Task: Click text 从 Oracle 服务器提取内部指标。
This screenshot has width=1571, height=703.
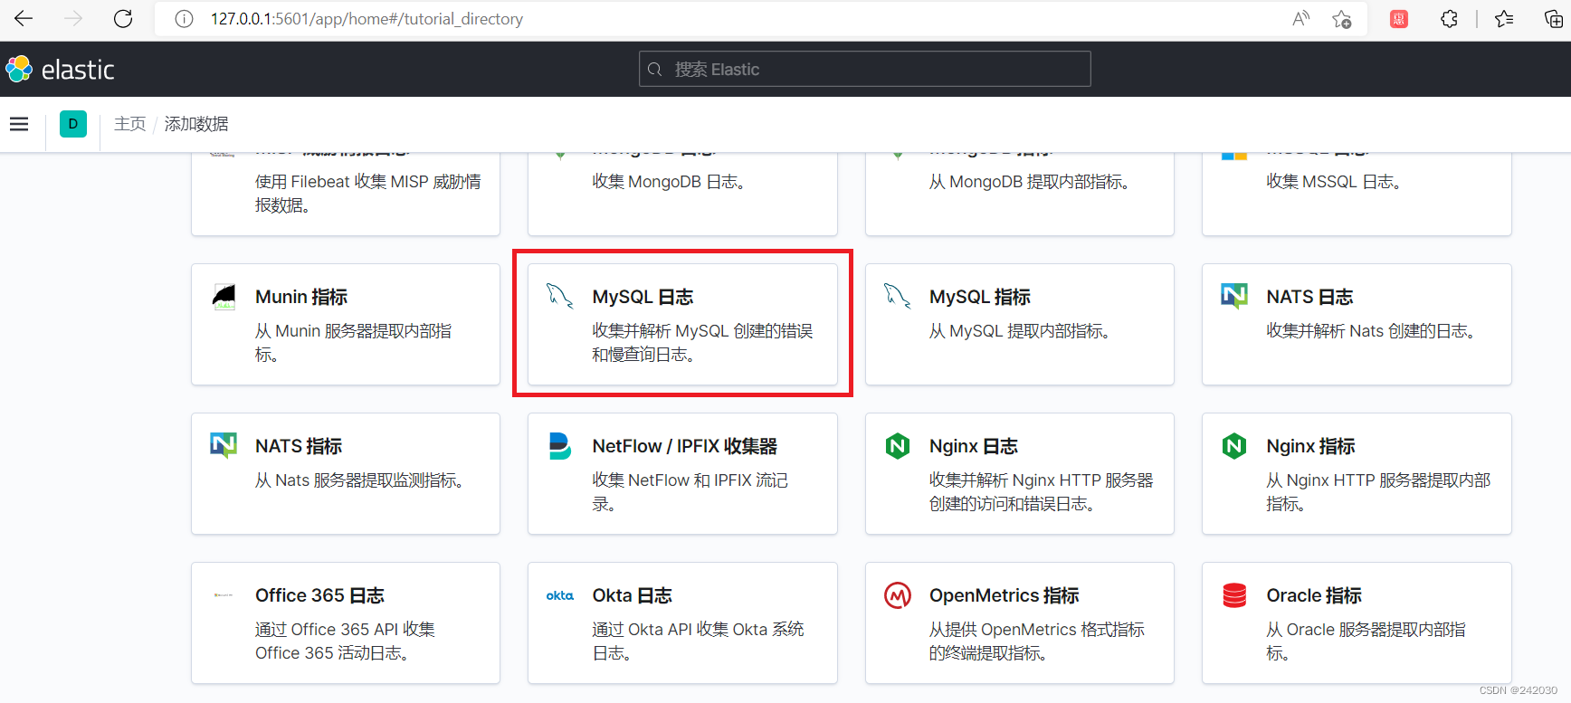Action: coord(1366,641)
